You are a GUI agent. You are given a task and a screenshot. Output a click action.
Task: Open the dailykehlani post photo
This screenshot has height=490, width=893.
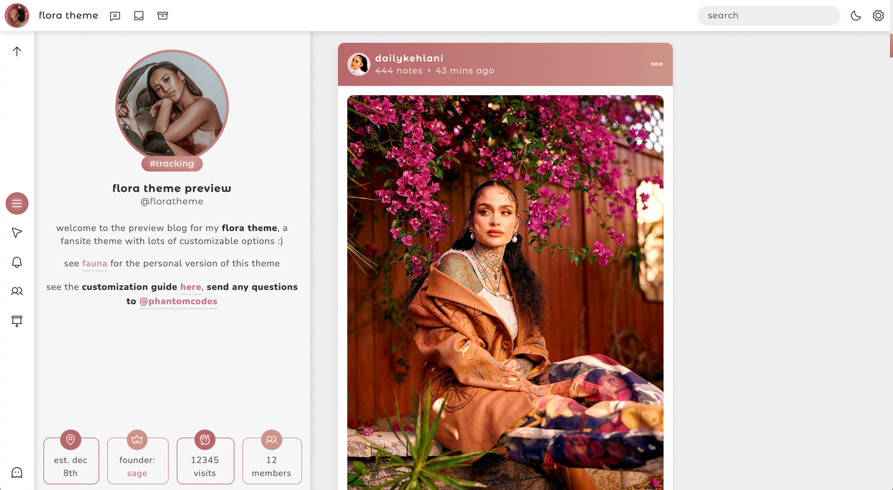(x=505, y=292)
